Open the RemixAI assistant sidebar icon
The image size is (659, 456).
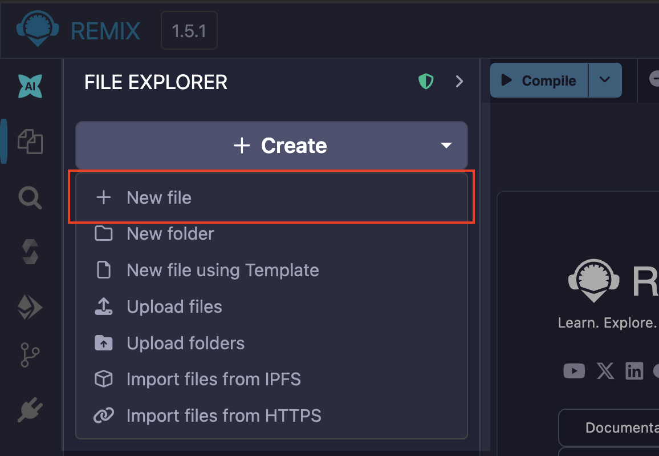[30, 86]
